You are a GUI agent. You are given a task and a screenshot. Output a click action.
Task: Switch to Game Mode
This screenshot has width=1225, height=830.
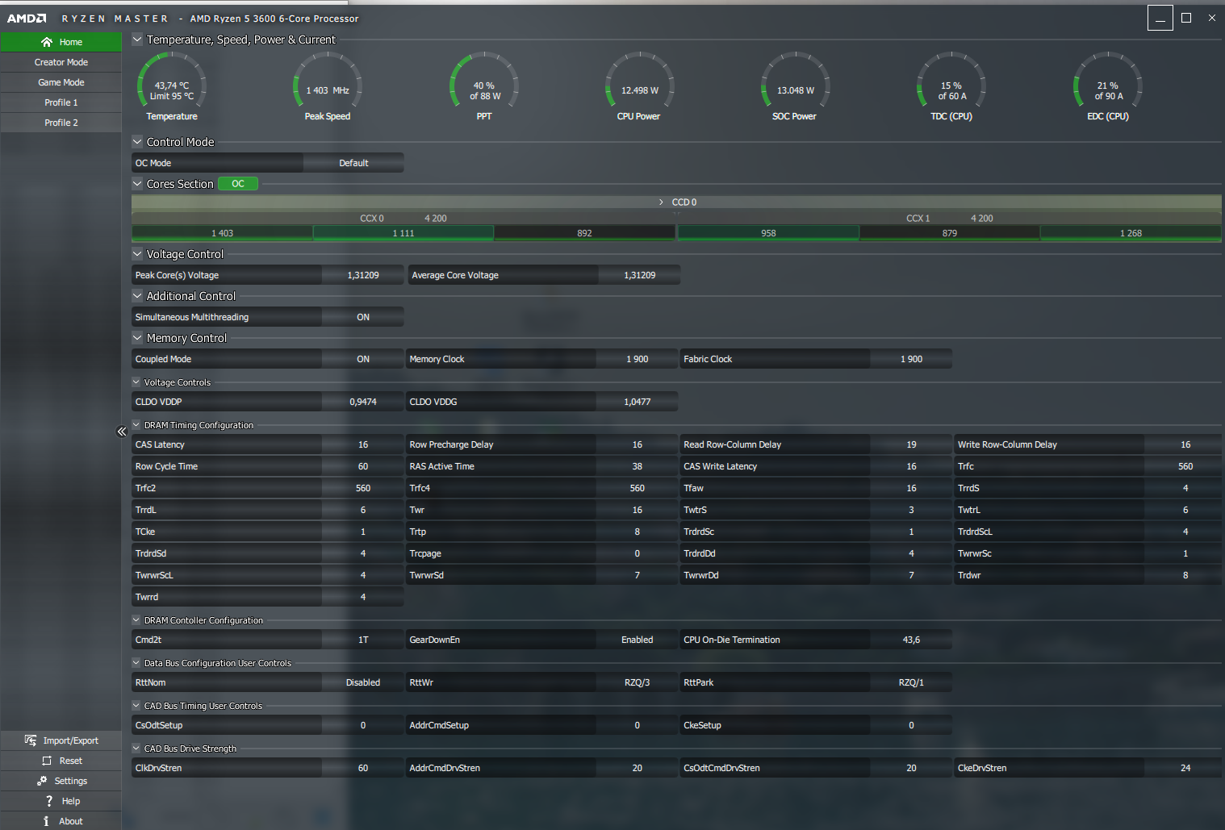(x=61, y=82)
